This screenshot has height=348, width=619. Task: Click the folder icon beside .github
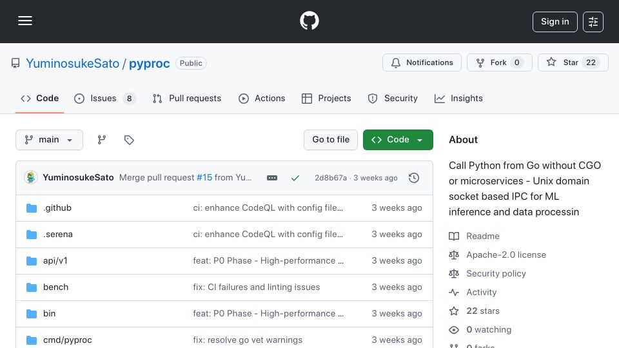pyautogui.click(x=32, y=208)
